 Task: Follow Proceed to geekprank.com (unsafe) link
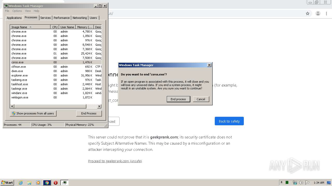[115, 161]
